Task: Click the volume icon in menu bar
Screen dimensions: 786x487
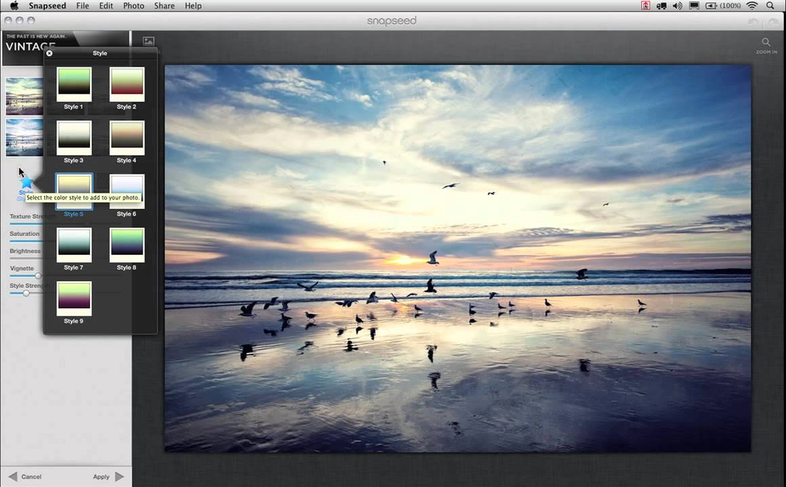Action: pyautogui.click(x=677, y=5)
